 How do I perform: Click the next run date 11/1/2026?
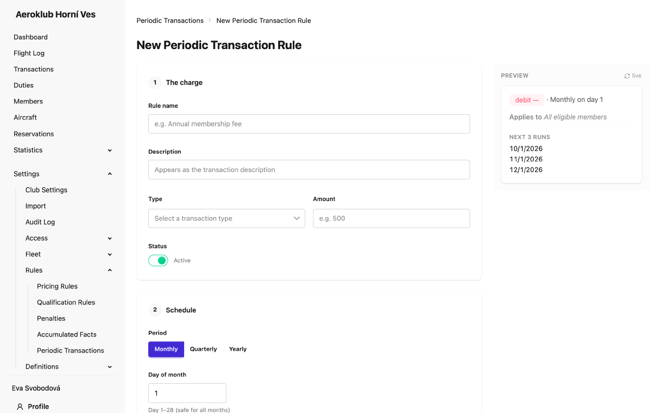pyautogui.click(x=526, y=160)
